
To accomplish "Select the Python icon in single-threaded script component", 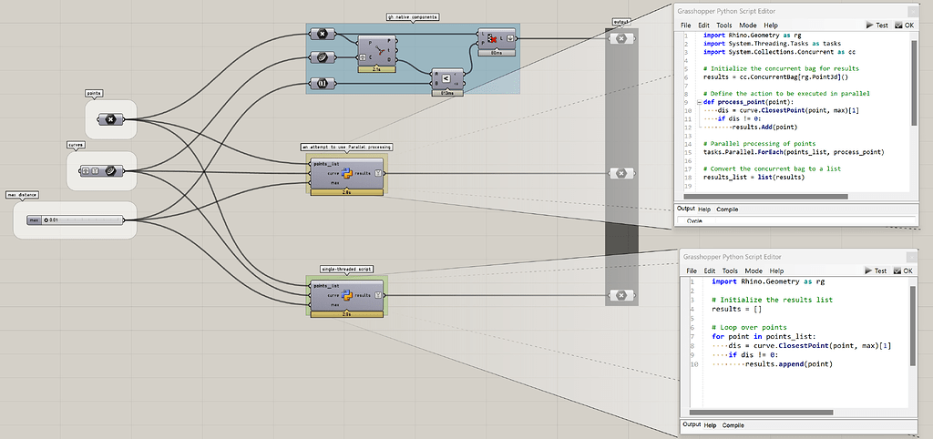I will click(x=346, y=295).
